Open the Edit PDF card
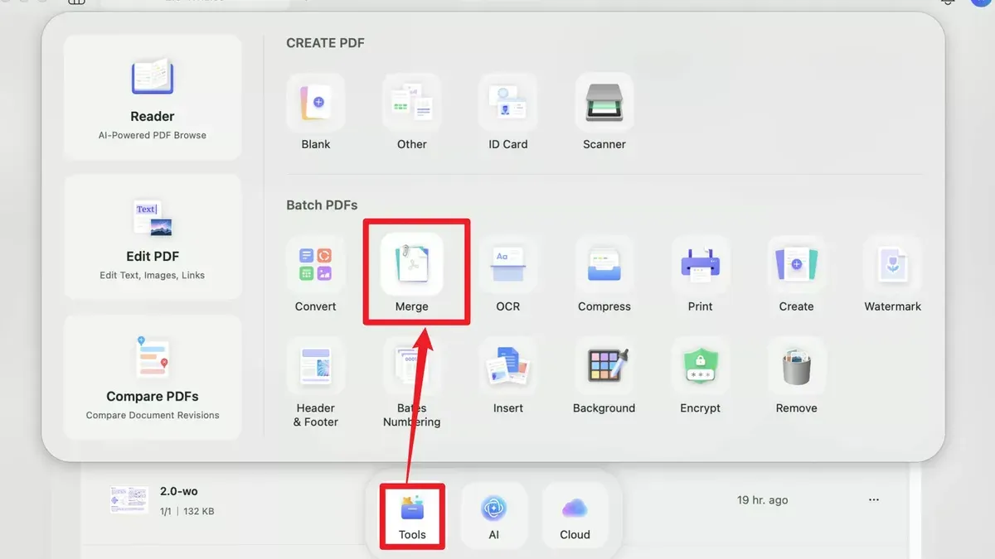Viewport: 995px width, 559px height. (153, 238)
